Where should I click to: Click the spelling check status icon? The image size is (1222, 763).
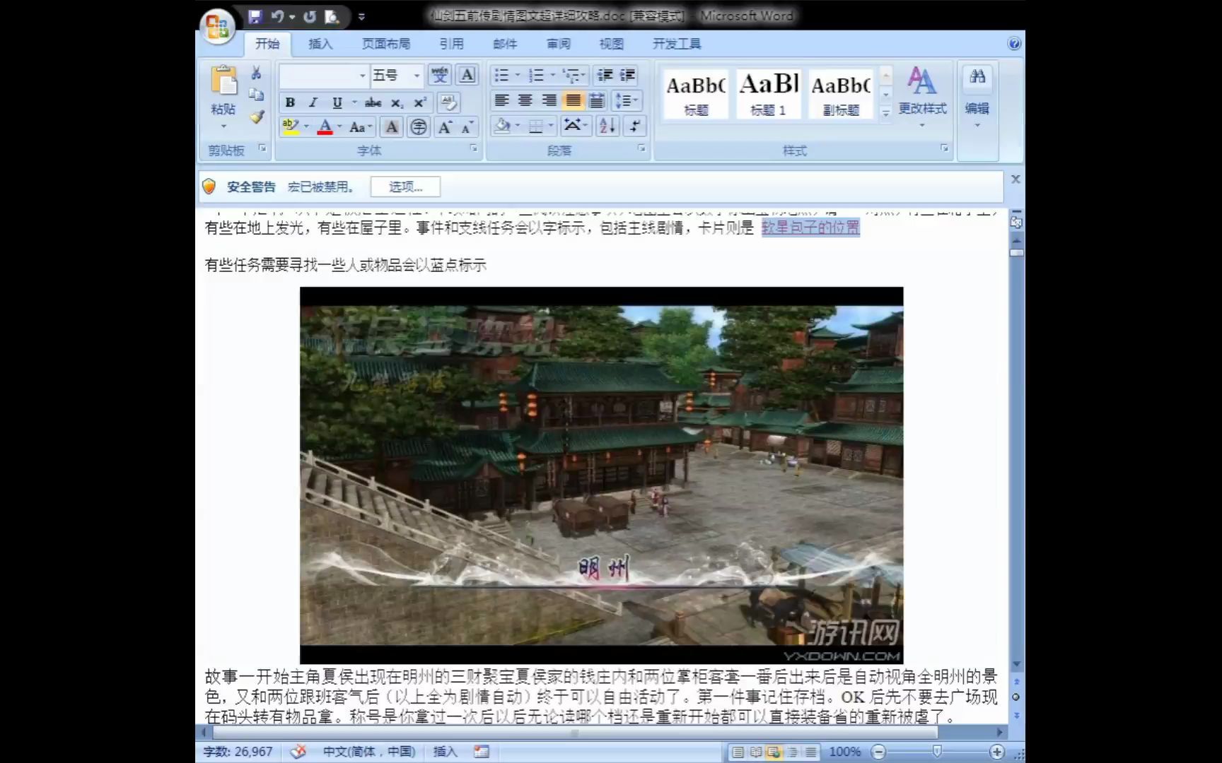coord(298,752)
